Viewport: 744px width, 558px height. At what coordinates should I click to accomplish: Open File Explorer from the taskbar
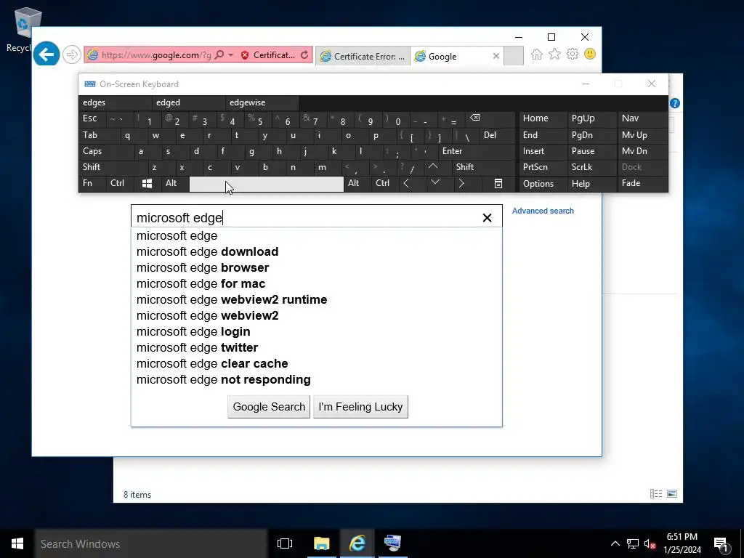click(321, 543)
